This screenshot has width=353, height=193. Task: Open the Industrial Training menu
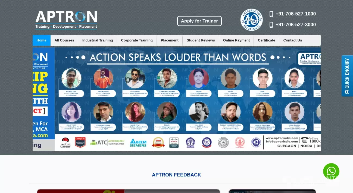98,40
